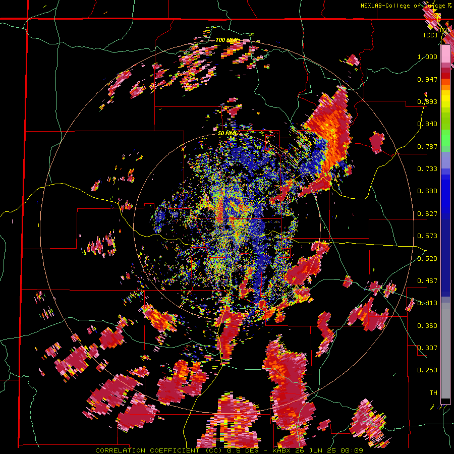Click the KABX station identifier in caption

(282, 450)
